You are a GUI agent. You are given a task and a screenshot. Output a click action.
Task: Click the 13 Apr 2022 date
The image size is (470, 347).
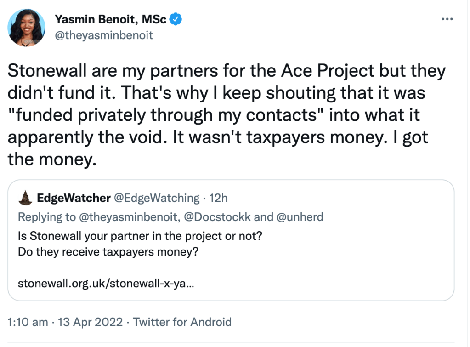90,322
